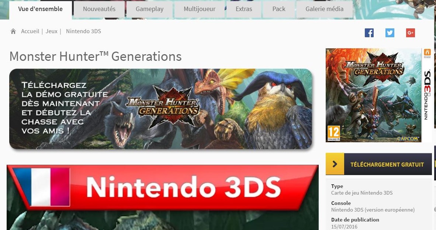Click Téléchargement gratuit button
Screen dimensions: 436x230
pyautogui.click(x=379, y=164)
